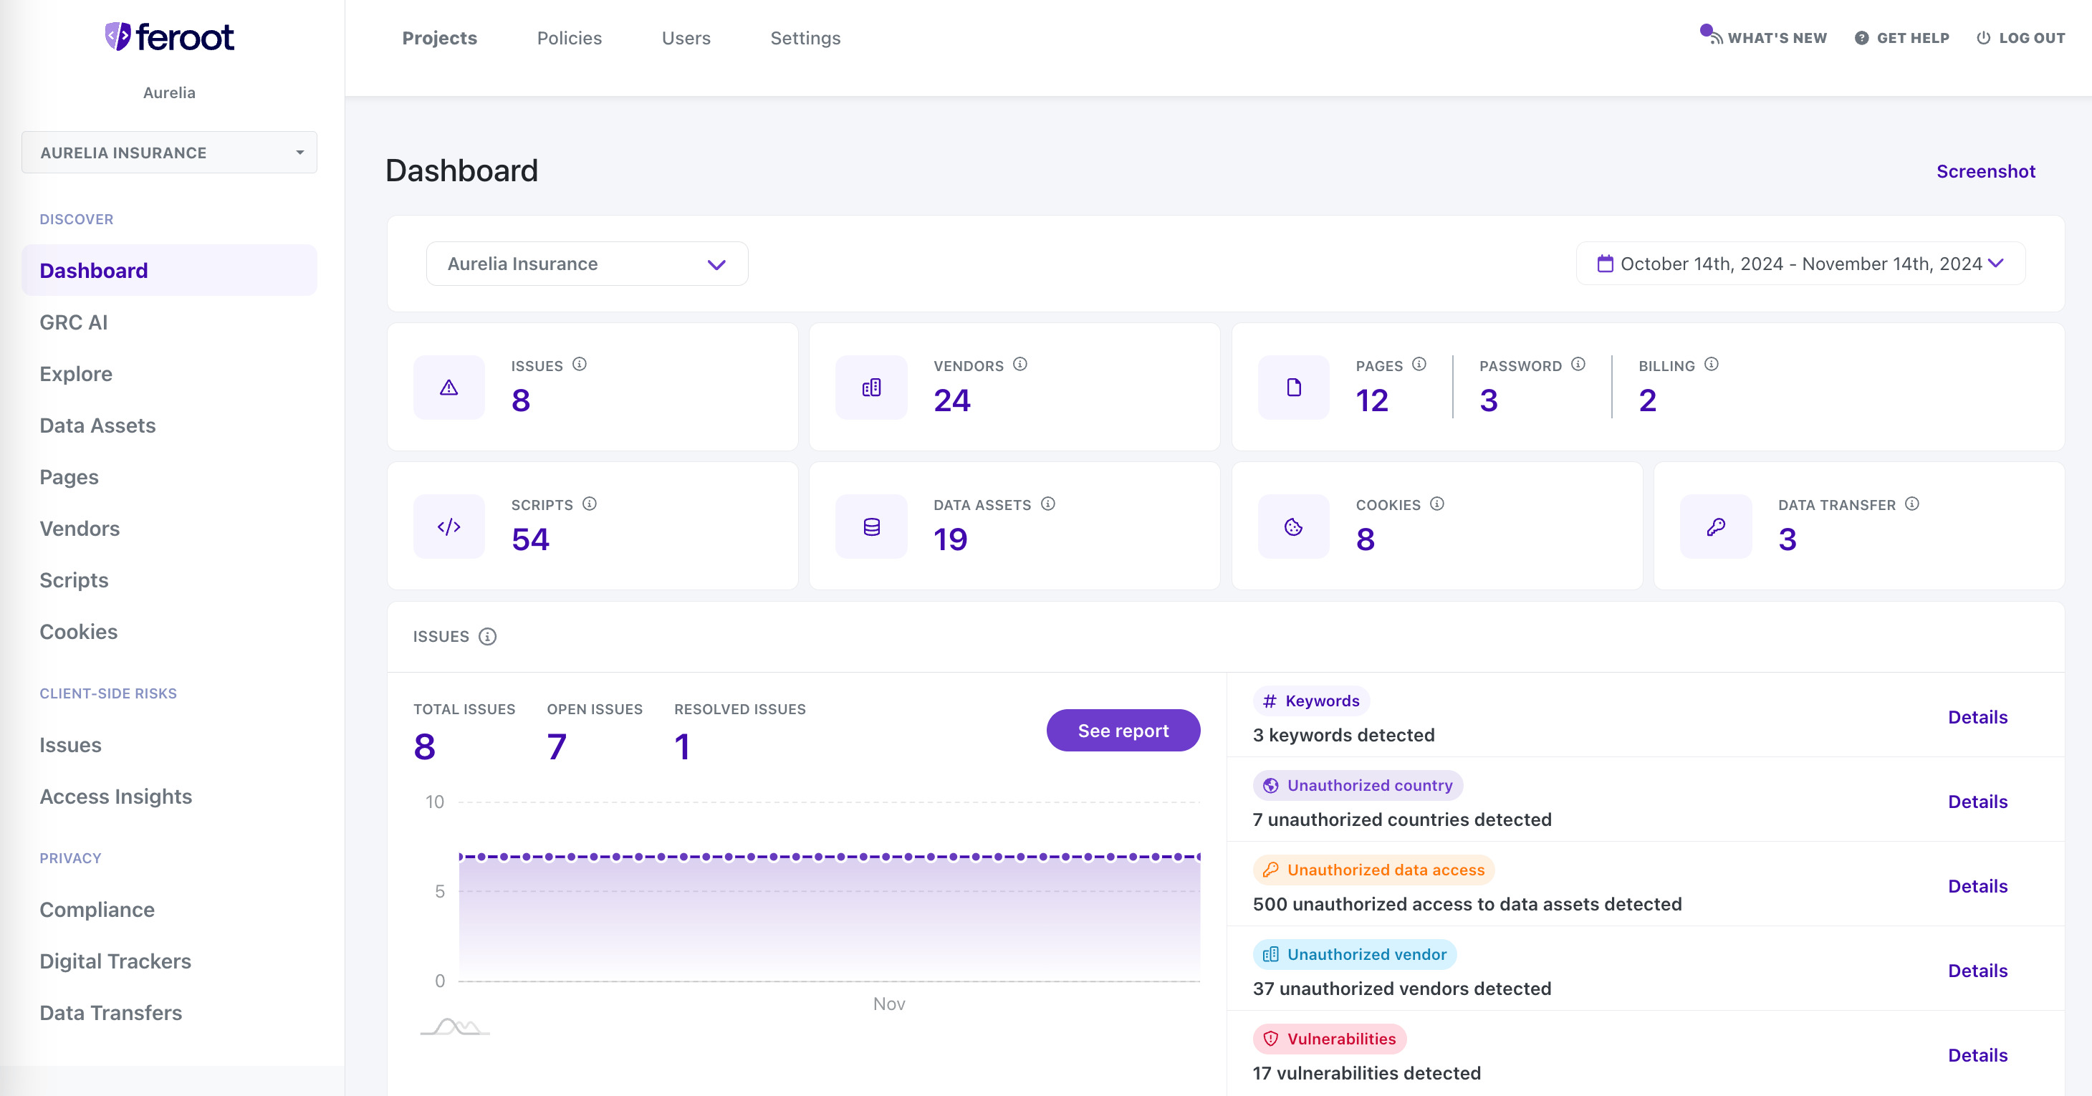The width and height of the screenshot is (2092, 1096).
Task: Click the Scripts code icon
Action: 448,526
